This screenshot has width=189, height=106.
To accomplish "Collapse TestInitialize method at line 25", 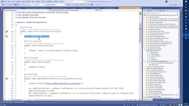I will (x=15, y=46).
